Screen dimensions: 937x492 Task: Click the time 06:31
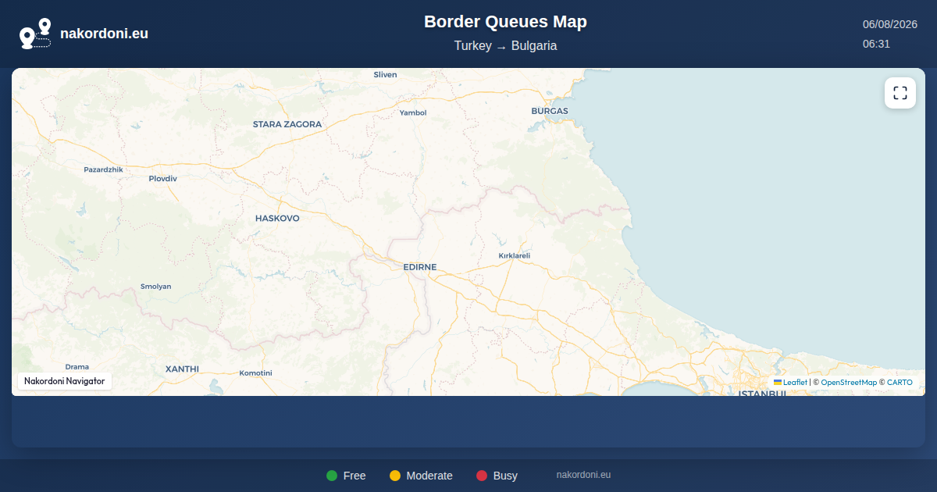point(876,44)
